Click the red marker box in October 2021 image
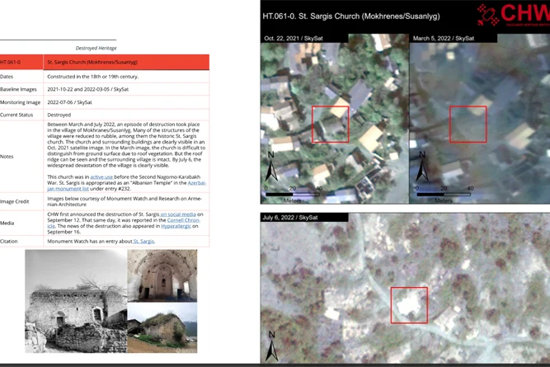This screenshot has width=550, height=367. click(331, 125)
